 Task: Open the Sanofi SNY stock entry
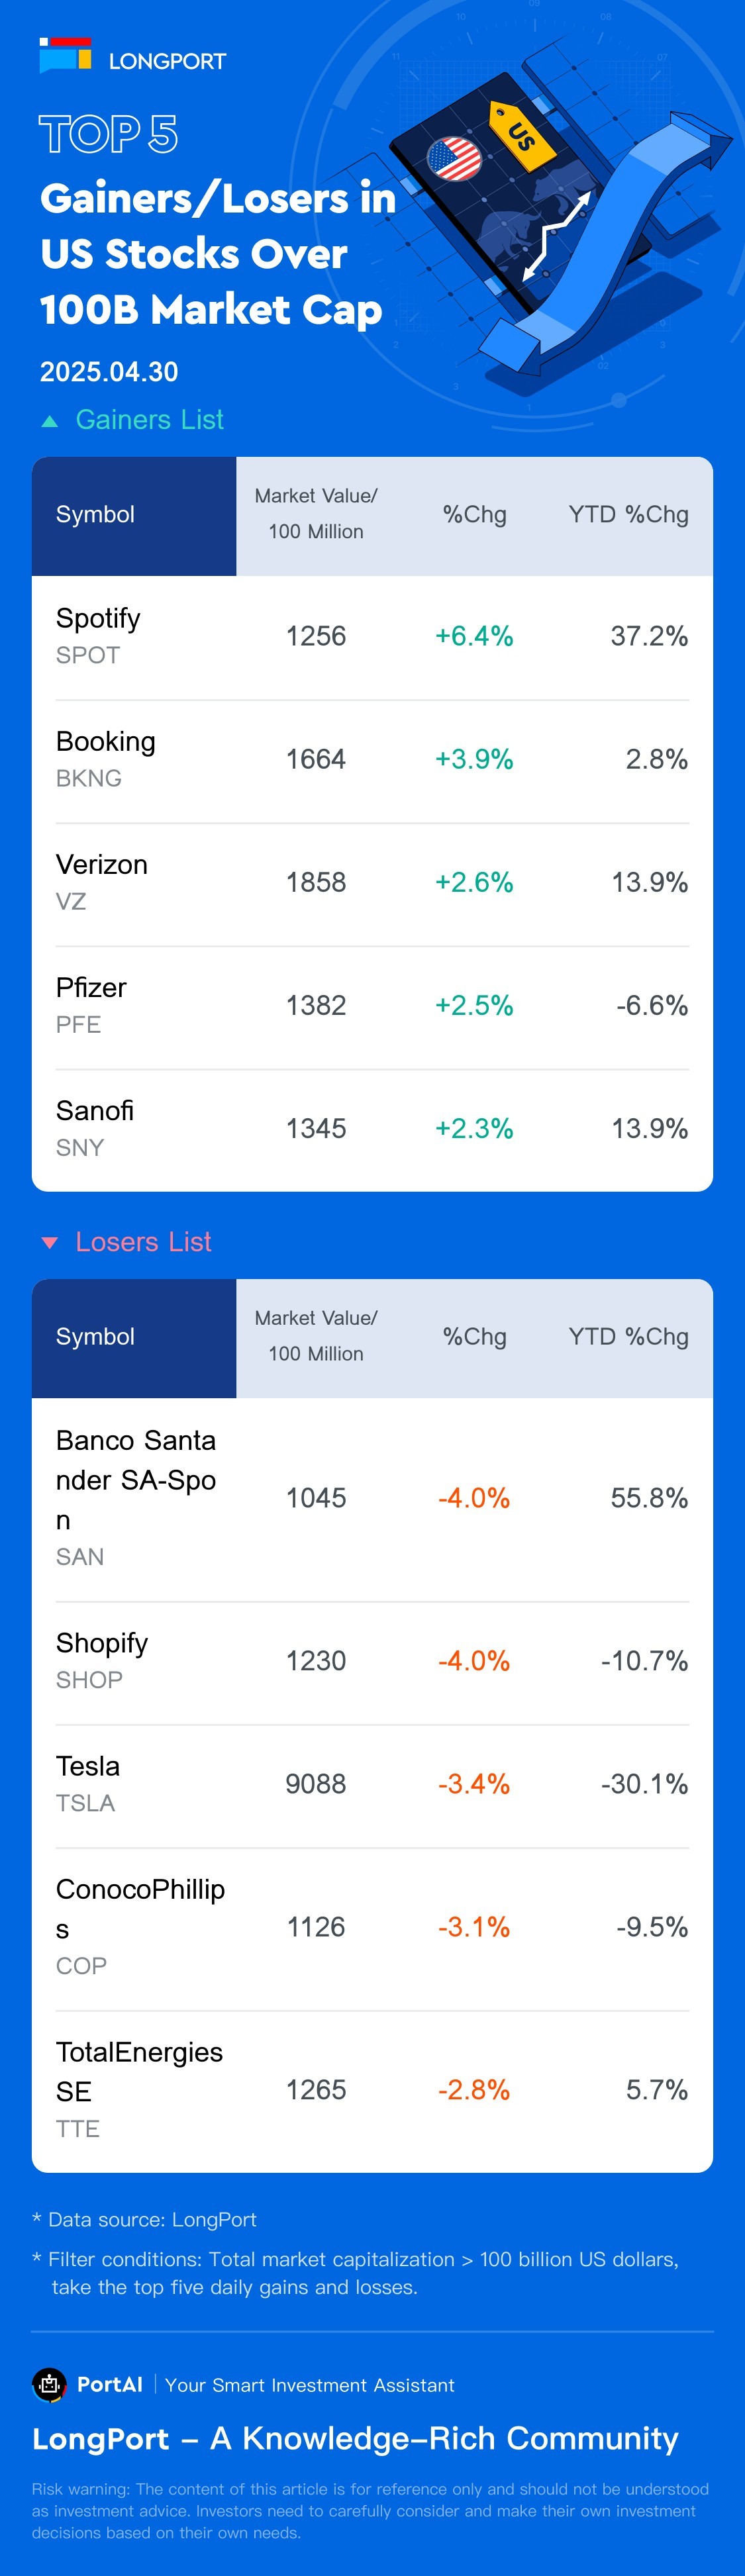pos(372,1128)
